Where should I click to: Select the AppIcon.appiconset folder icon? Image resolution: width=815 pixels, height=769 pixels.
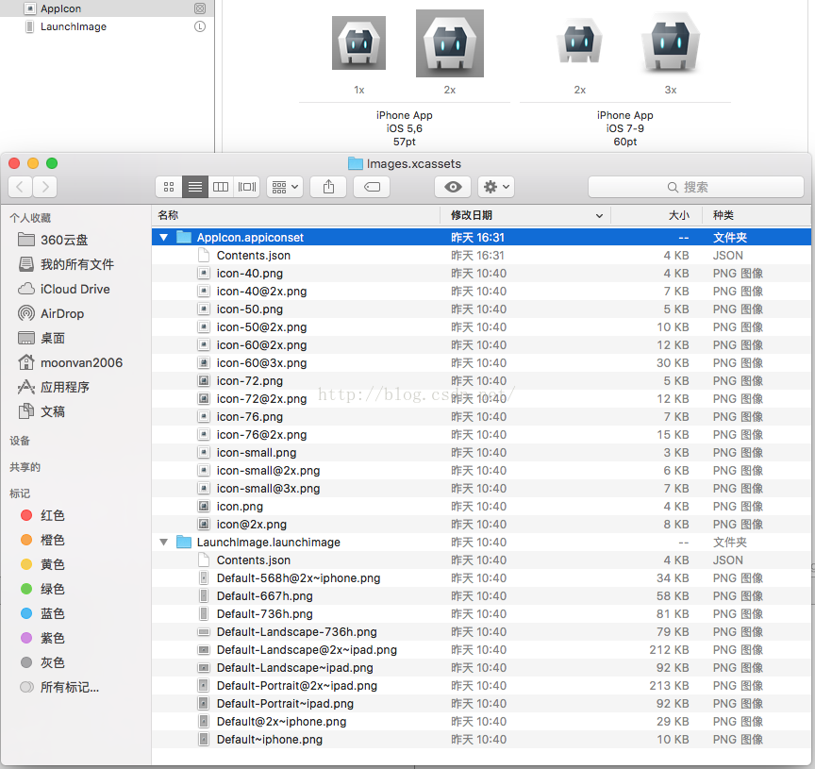[x=184, y=237]
